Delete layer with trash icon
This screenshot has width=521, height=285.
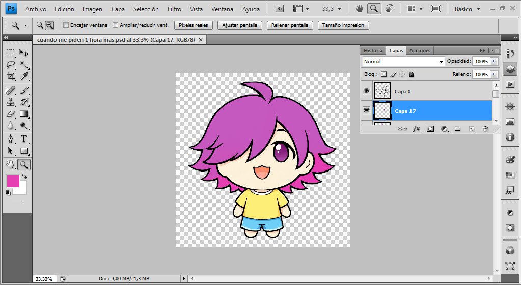pos(485,129)
